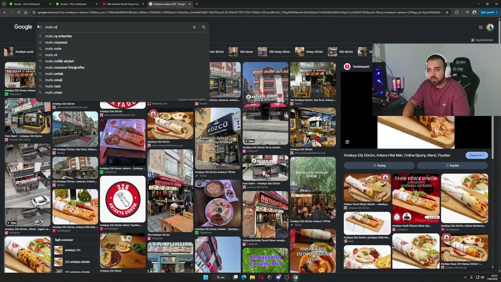Open the 'Tavuk Döner Dürüm' red related image
Screen dimensions: 501x282
click(x=416, y=199)
